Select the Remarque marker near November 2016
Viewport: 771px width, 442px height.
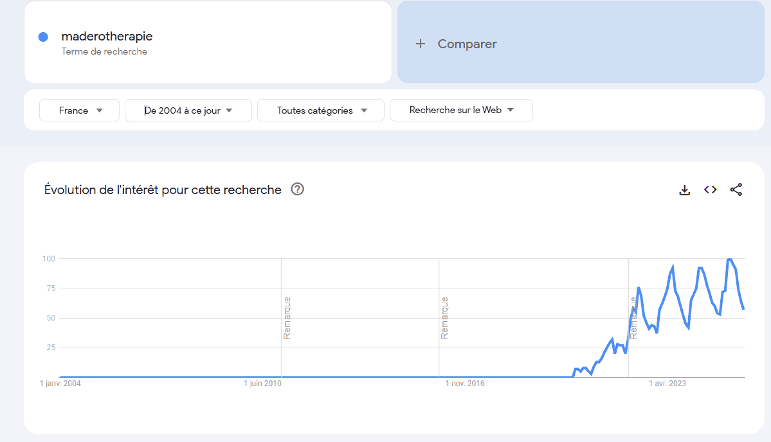click(444, 317)
